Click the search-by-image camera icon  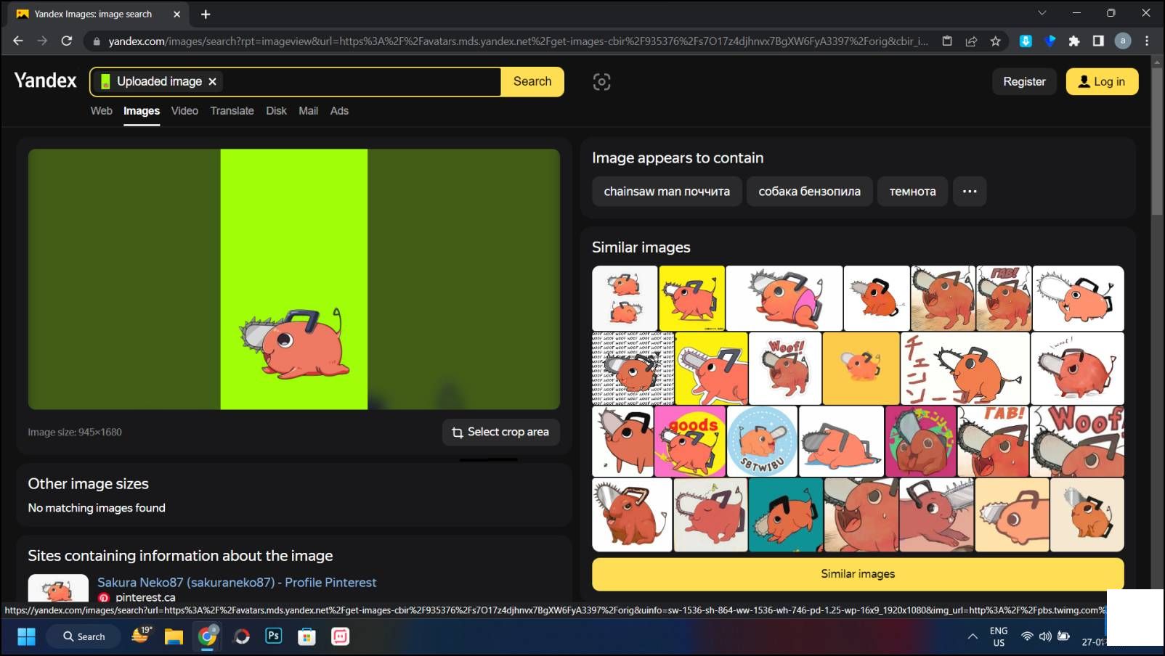pos(601,82)
